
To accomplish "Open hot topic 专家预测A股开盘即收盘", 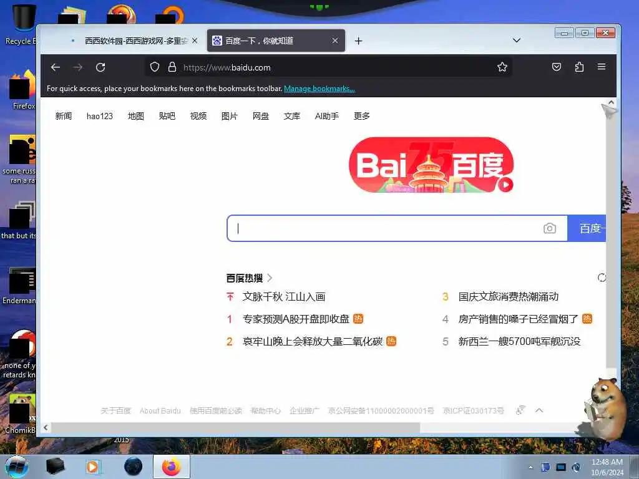I will coord(296,319).
